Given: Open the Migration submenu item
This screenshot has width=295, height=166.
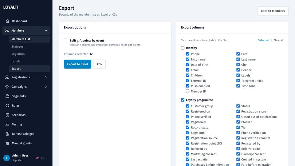Looking at the screenshot, I should pos(29,54).
